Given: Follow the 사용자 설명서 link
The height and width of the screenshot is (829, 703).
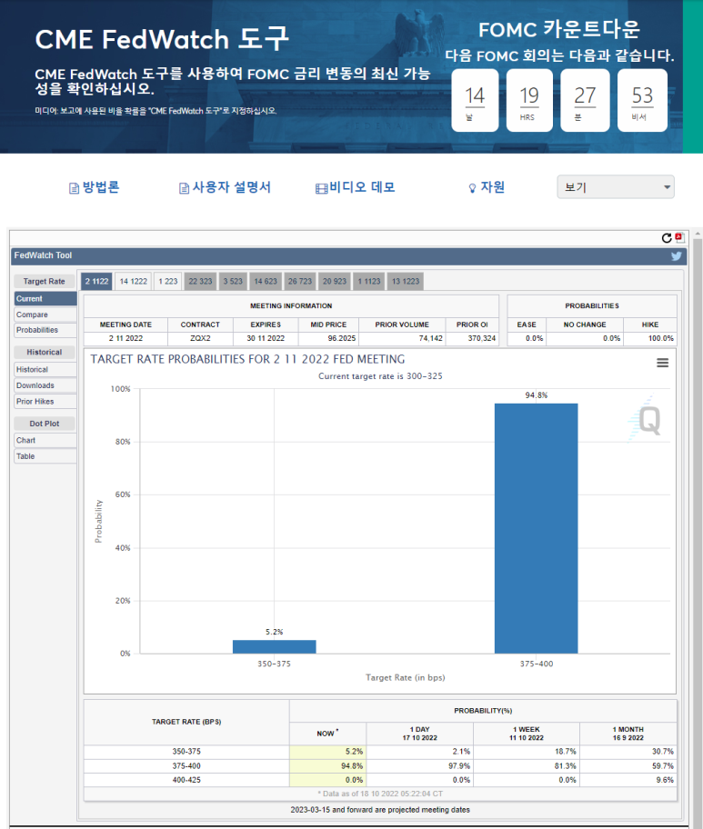Looking at the screenshot, I should coord(232,187).
